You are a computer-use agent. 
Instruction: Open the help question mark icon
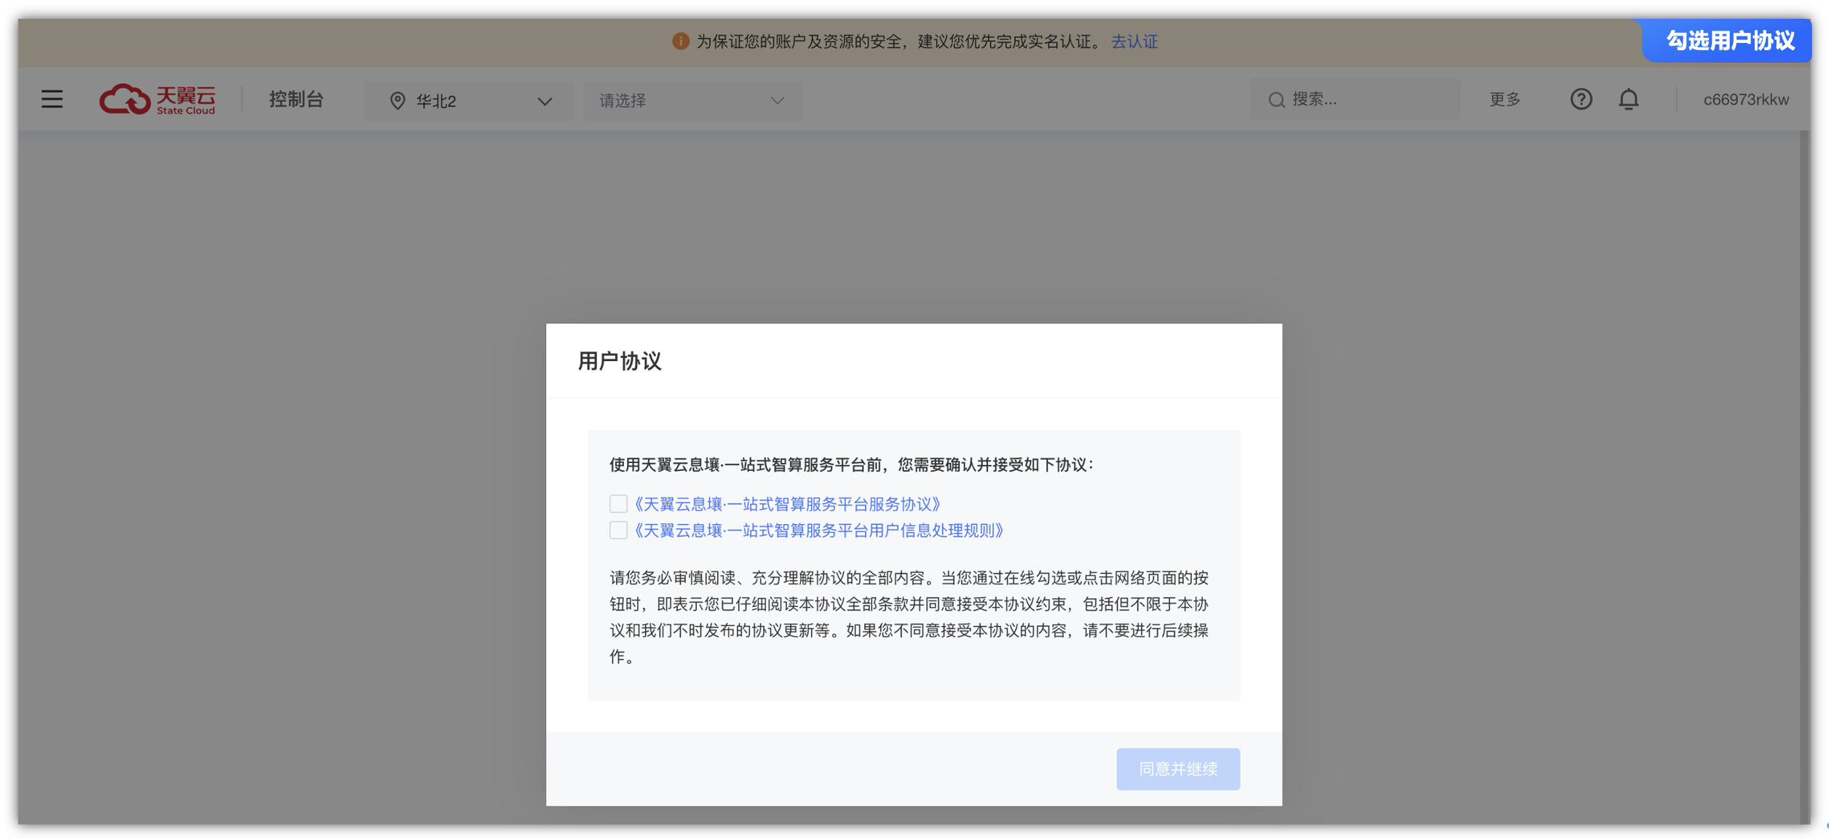(x=1581, y=99)
